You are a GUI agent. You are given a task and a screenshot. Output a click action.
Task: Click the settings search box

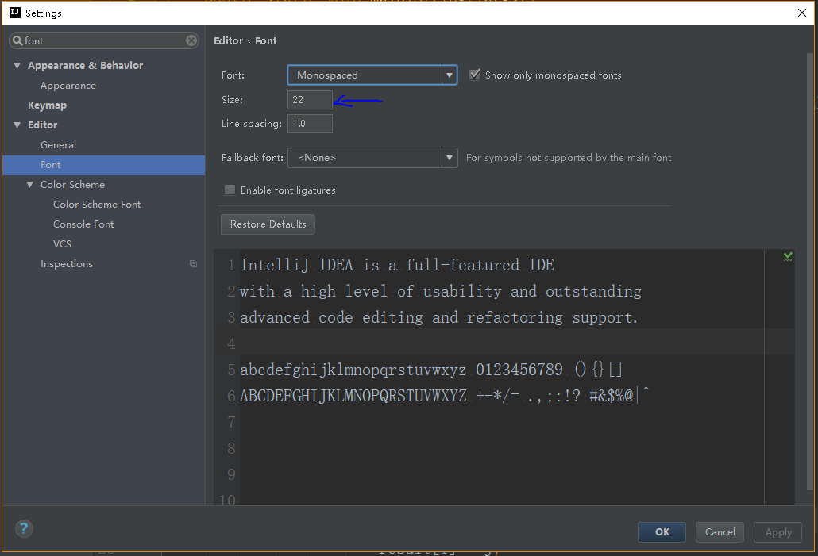point(104,40)
